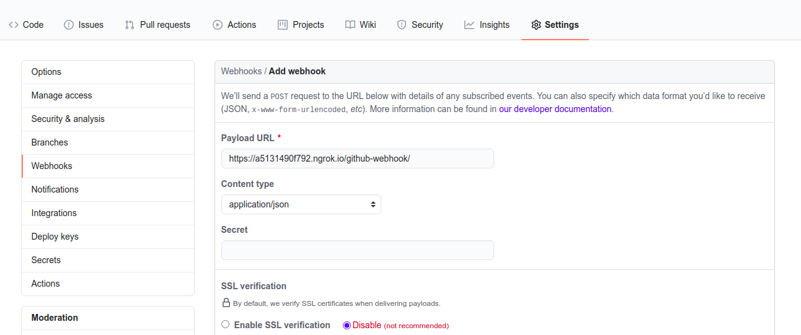The width and height of the screenshot is (801, 335).
Task: Open the Content type dropdown
Action: pyautogui.click(x=301, y=204)
